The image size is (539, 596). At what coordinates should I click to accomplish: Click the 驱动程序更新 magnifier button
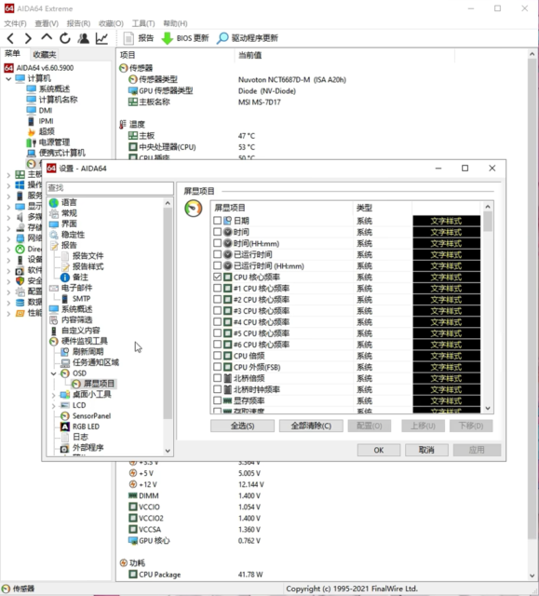click(248, 38)
